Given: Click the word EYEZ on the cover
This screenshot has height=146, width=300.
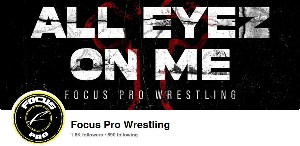Looking at the screenshot, I should [206, 23].
